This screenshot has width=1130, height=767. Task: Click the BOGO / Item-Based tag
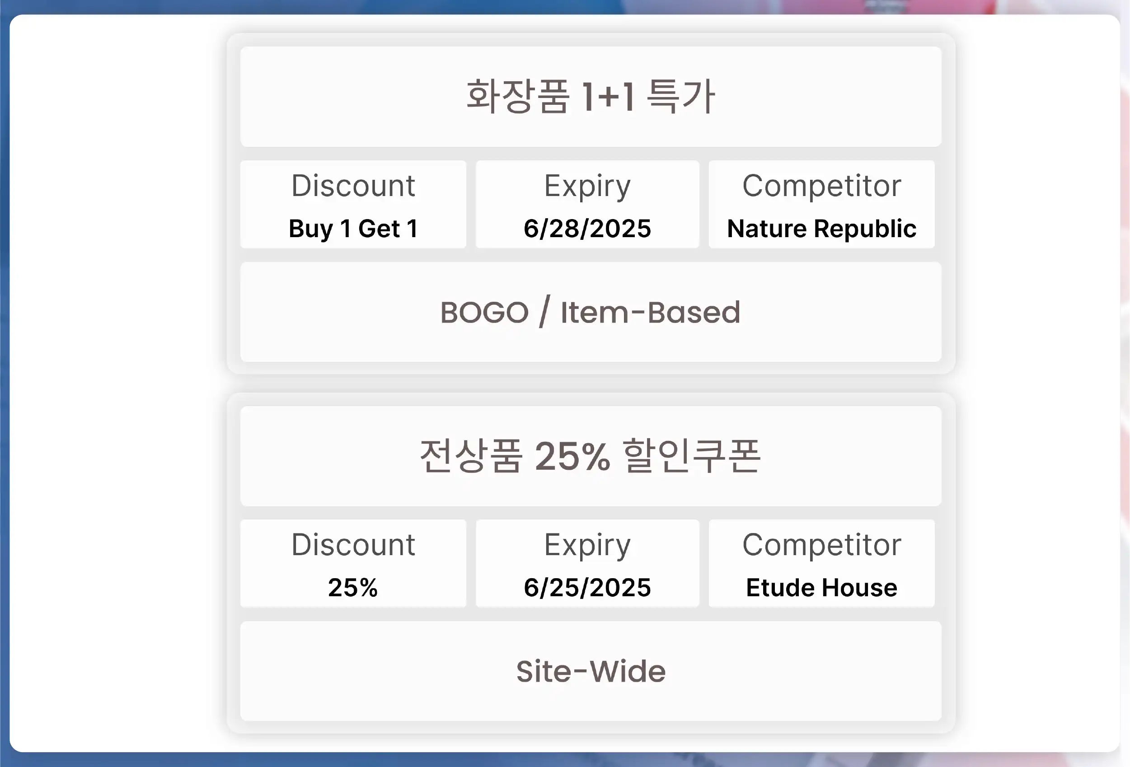tap(590, 312)
